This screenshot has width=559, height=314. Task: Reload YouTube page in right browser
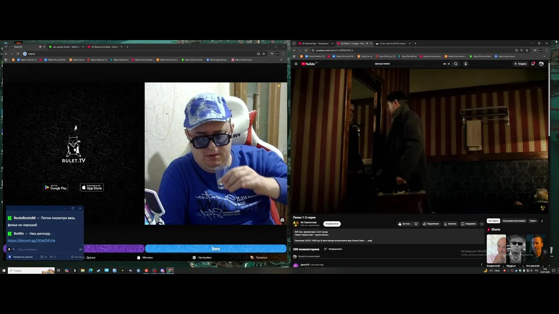click(306, 50)
